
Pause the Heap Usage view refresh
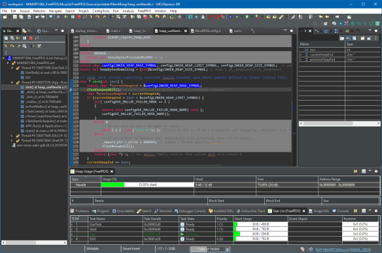pos(355,171)
